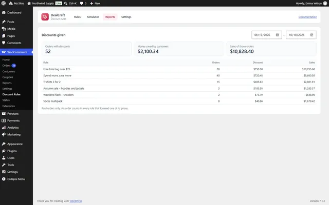Go to Customers submenu item
The height and width of the screenshot is (205, 329).
coord(9,72)
